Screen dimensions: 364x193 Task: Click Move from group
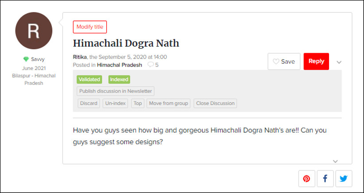coord(169,103)
